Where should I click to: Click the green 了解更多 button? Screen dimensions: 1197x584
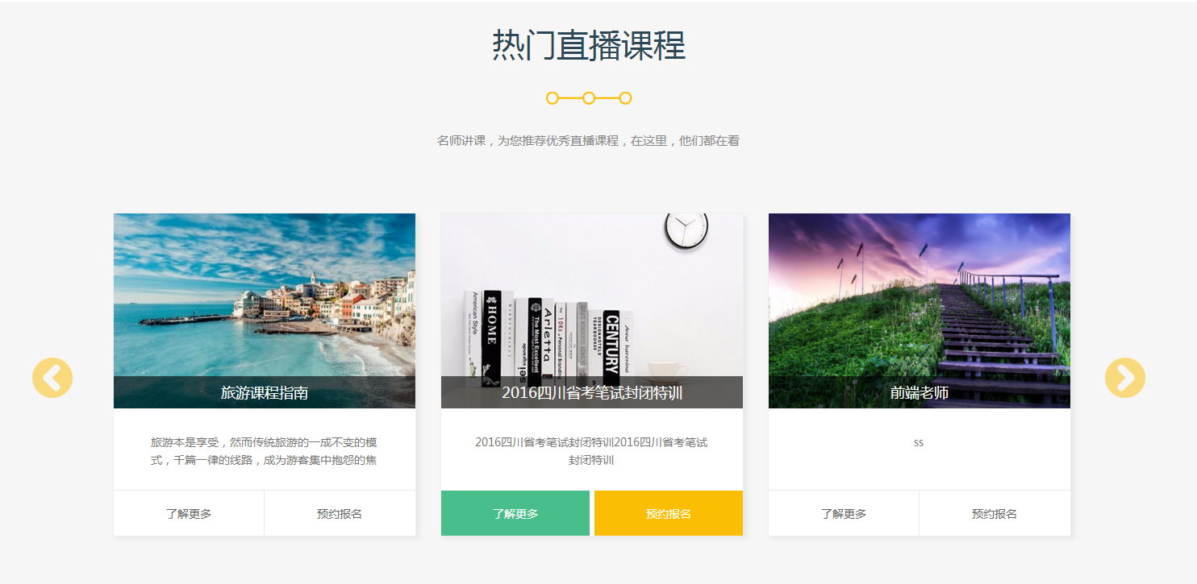click(515, 513)
